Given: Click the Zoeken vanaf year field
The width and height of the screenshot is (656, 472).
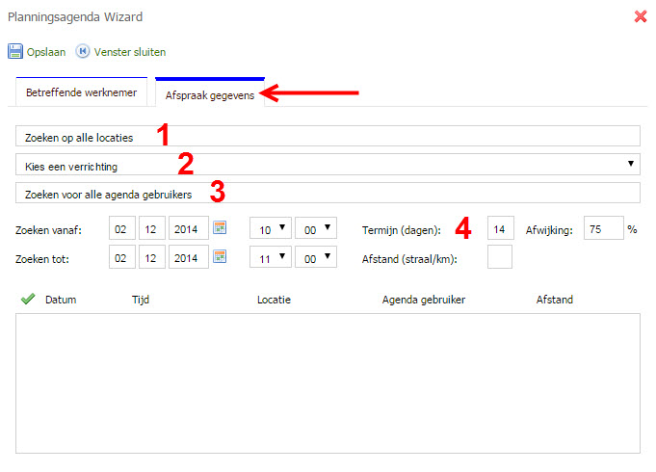Looking at the screenshot, I should 189,229.
